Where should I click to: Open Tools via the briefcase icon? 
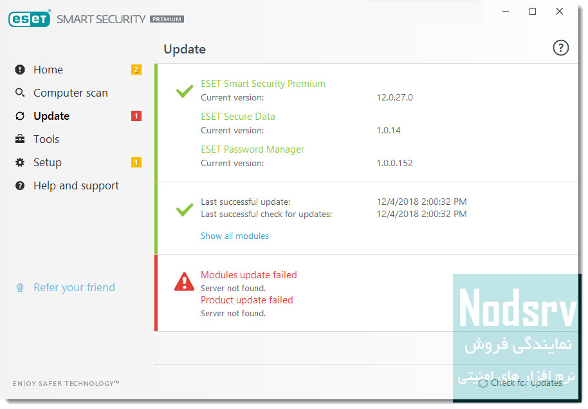pos(19,139)
